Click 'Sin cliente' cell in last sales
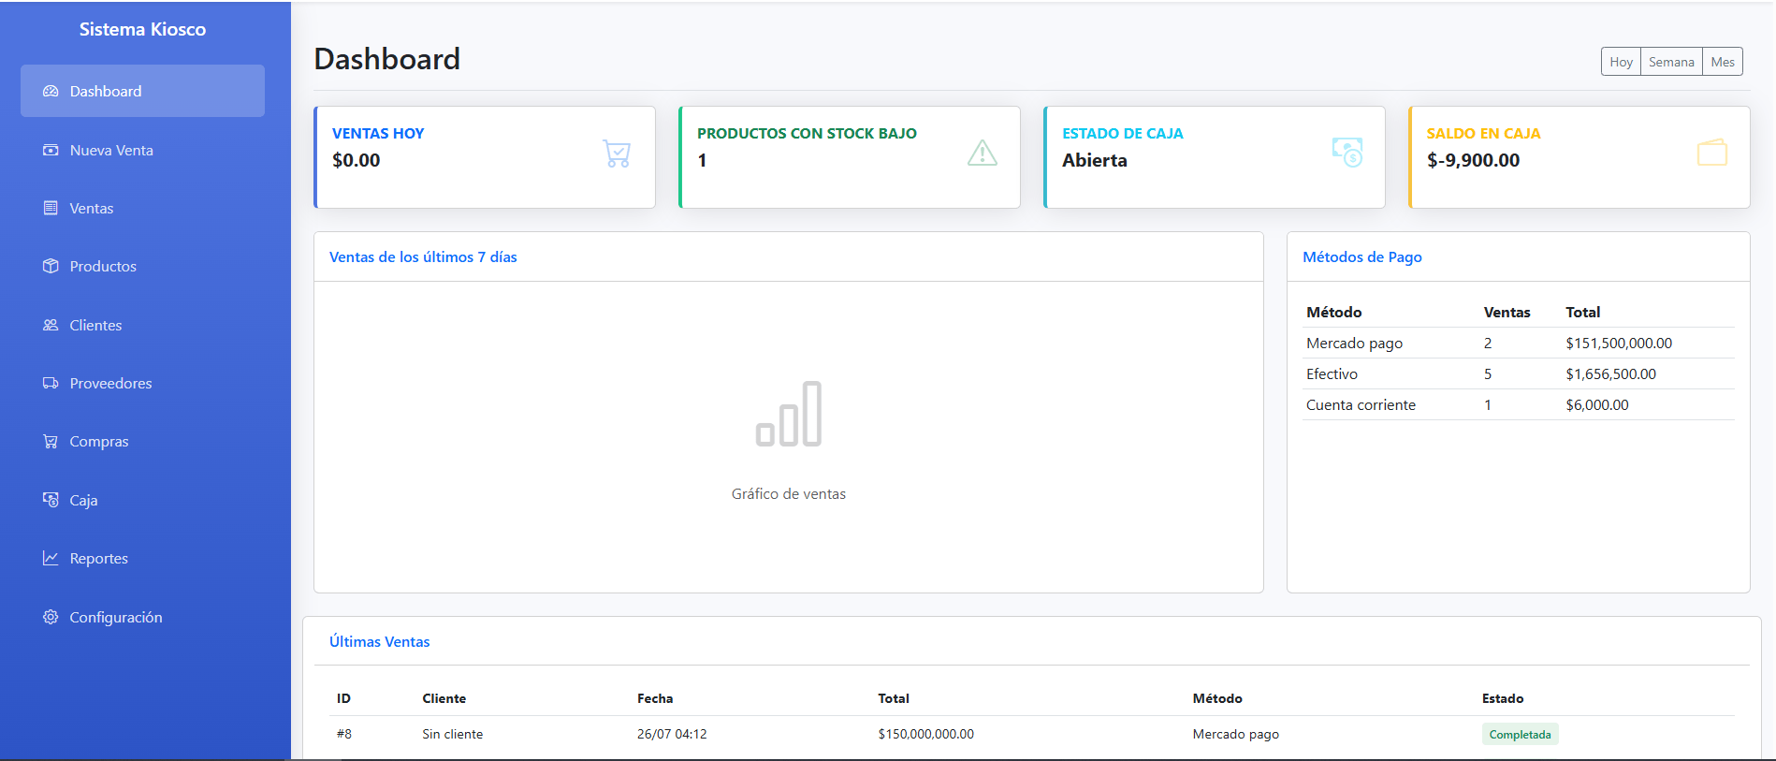Screen dimensions: 1776x761 (x=453, y=734)
